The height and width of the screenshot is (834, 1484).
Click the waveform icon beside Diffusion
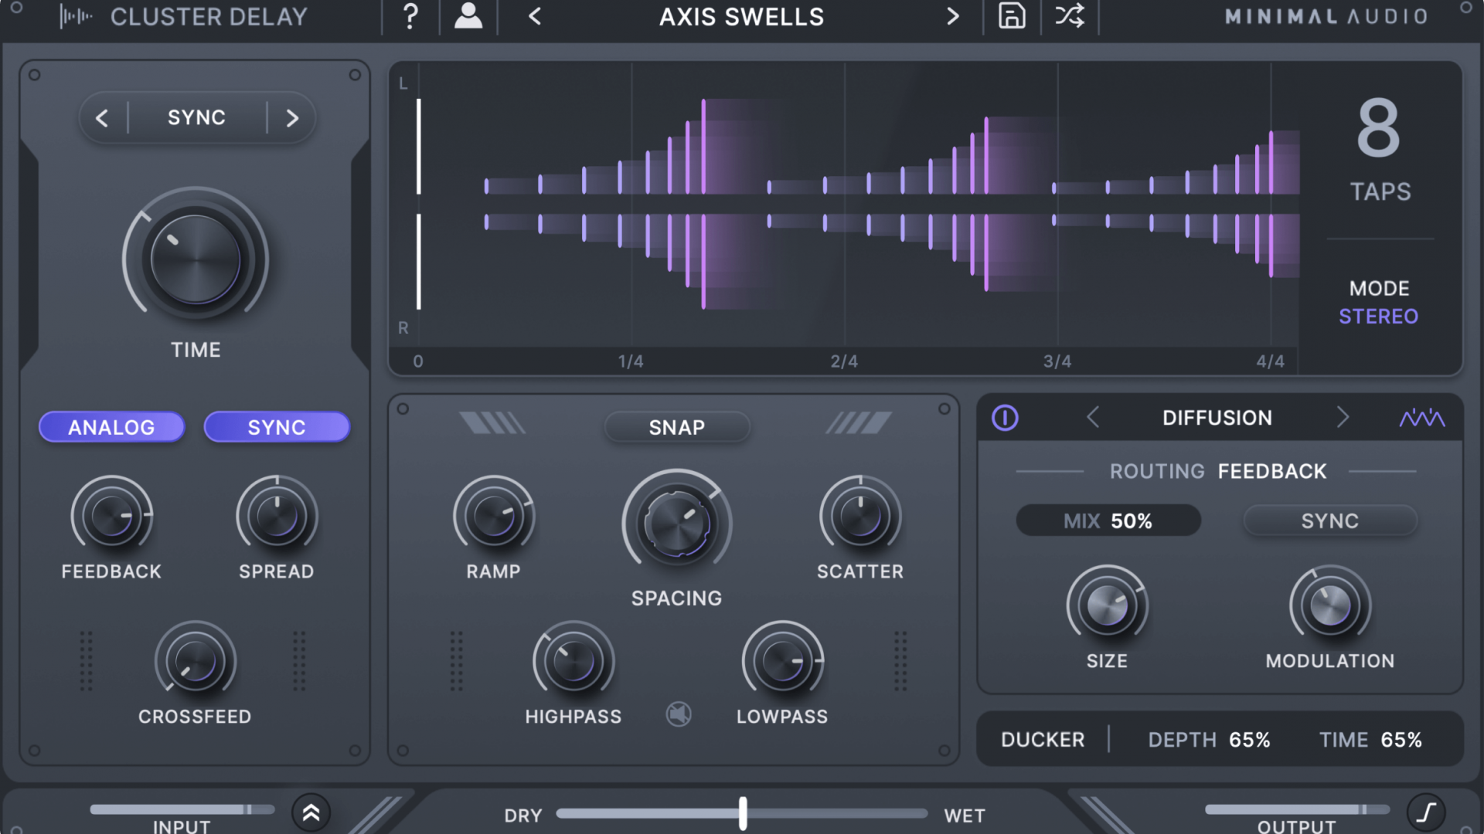tap(1421, 418)
